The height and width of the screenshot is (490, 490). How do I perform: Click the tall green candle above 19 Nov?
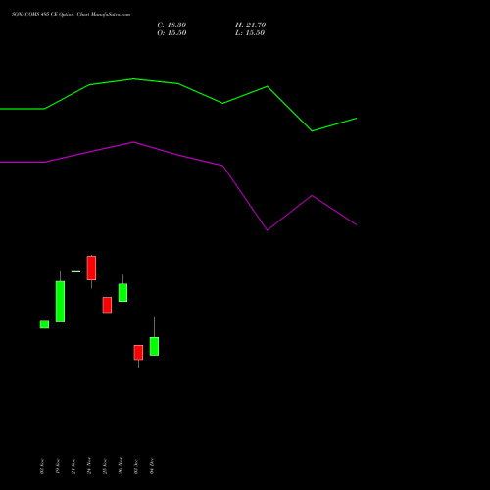[60, 302]
